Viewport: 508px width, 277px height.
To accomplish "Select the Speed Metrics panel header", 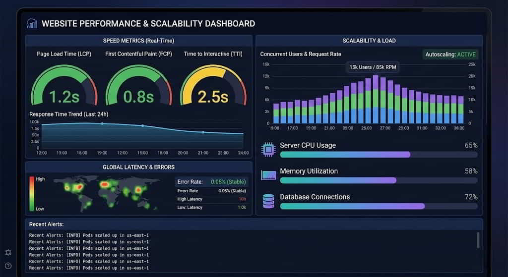I will (x=138, y=41).
